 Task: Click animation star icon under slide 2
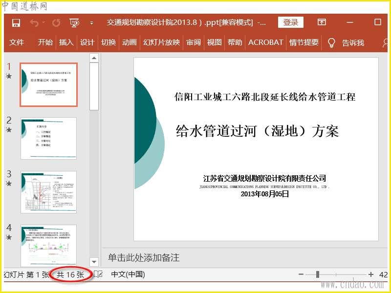pyautogui.click(x=9, y=130)
